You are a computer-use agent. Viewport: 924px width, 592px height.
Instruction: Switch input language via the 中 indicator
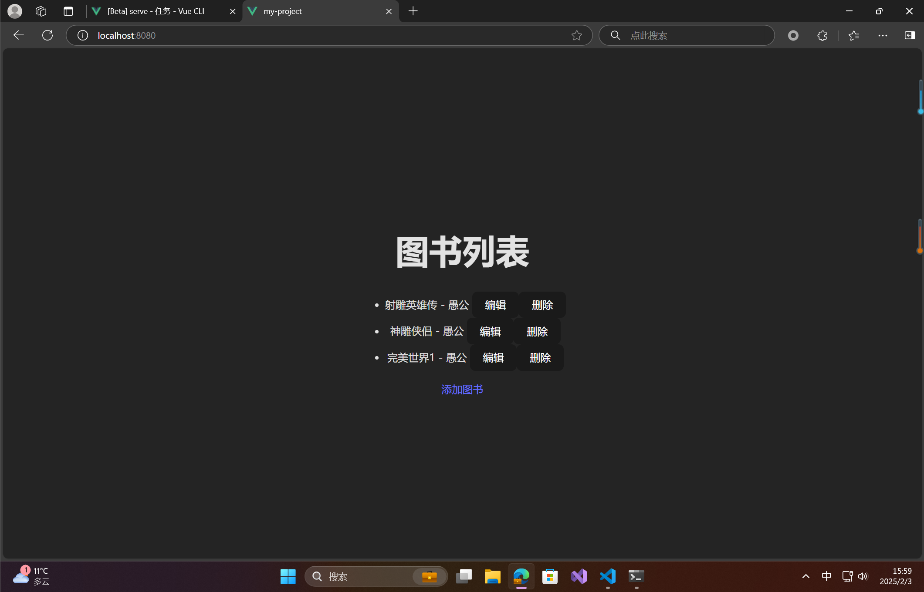(x=826, y=576)
